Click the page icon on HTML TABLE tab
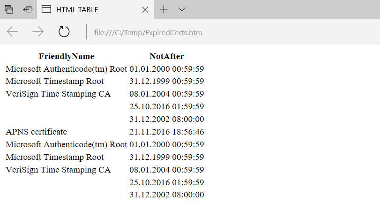The image size is (380, 203). (46, 9)
